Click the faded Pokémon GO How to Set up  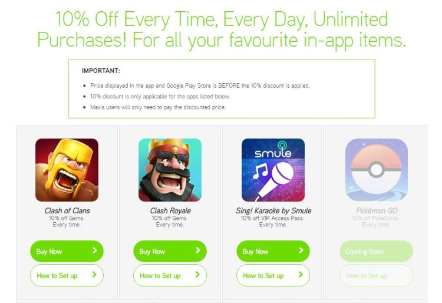377,275
